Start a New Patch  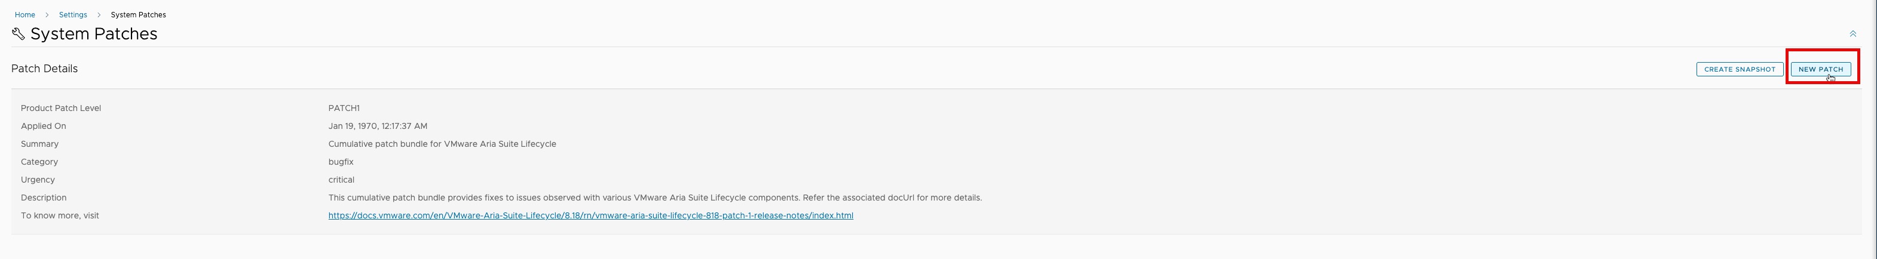pos(1820,69)
